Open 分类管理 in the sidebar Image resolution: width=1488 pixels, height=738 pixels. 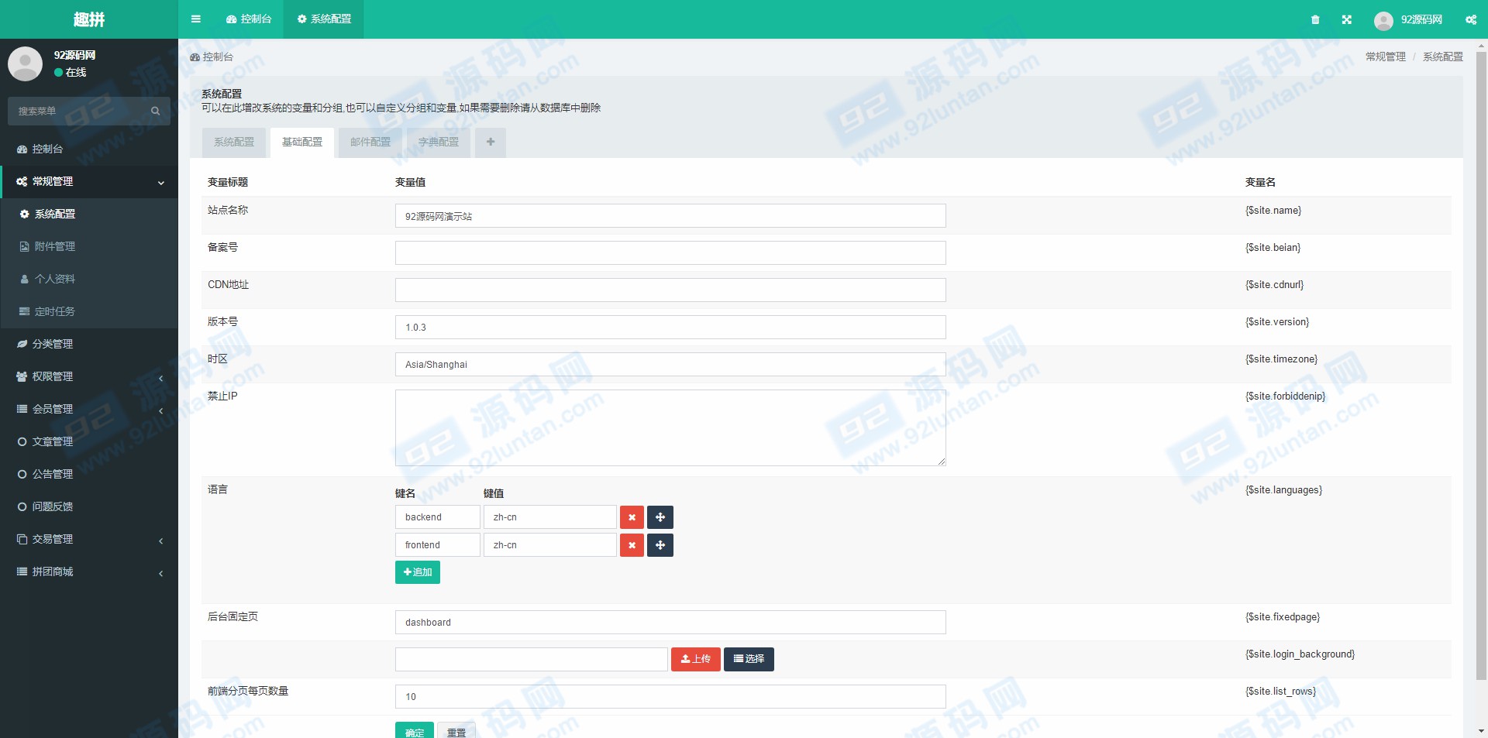click(89, 344)
